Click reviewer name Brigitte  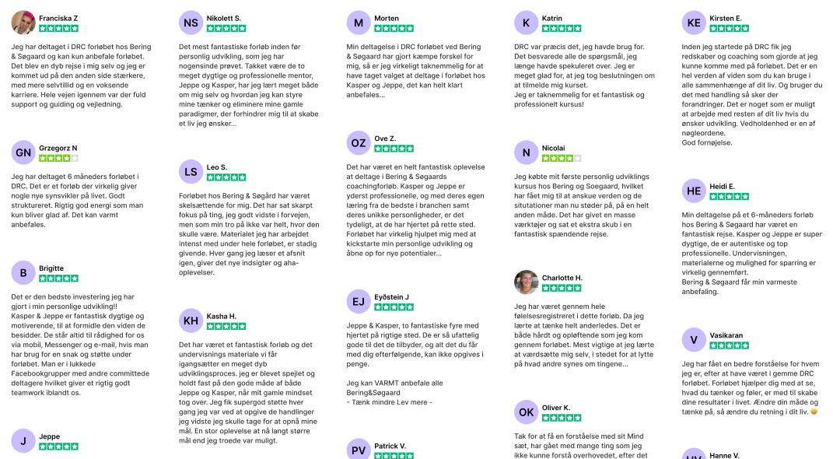(x=51, y=268)
